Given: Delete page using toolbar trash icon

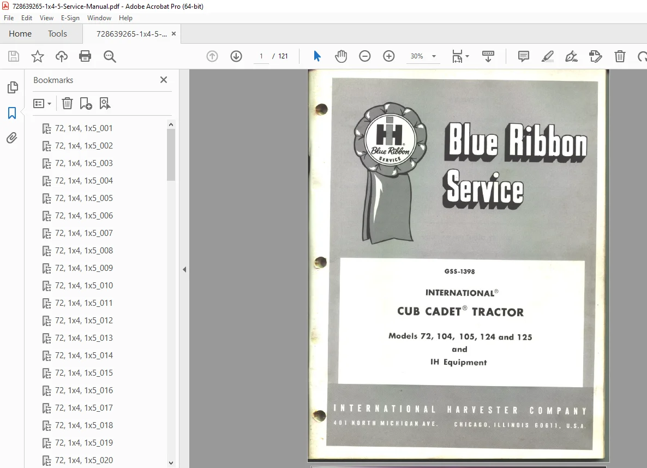Looking at the screenshot, I should 620,56.
